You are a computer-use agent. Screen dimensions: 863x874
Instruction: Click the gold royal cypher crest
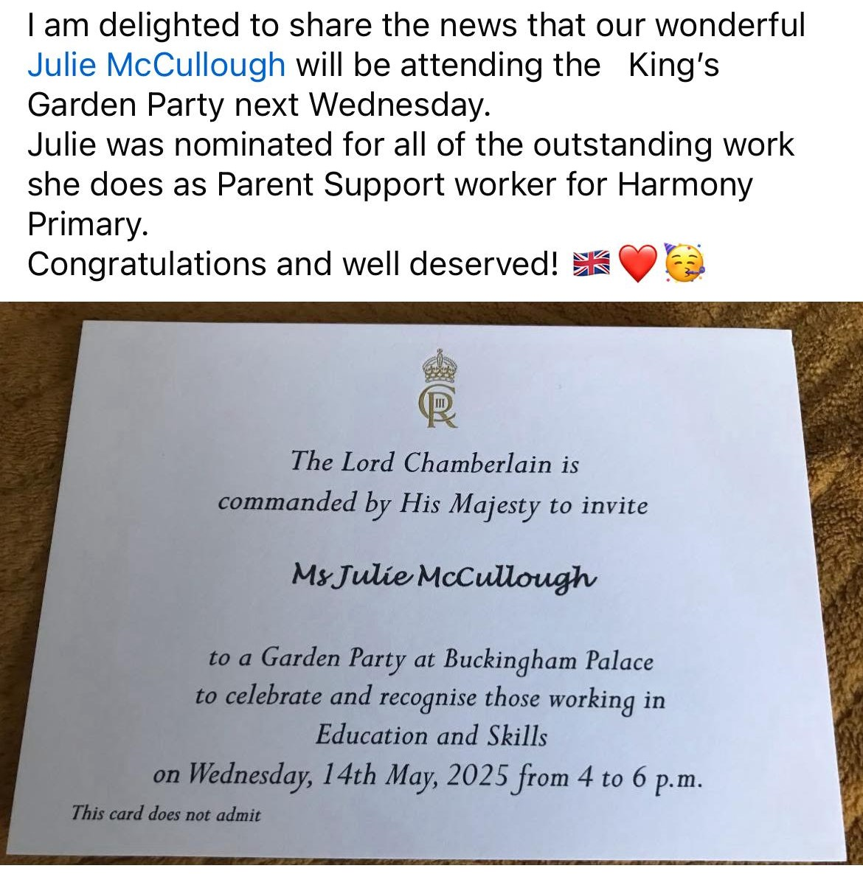pyautogui.click(x=439, y=389)
